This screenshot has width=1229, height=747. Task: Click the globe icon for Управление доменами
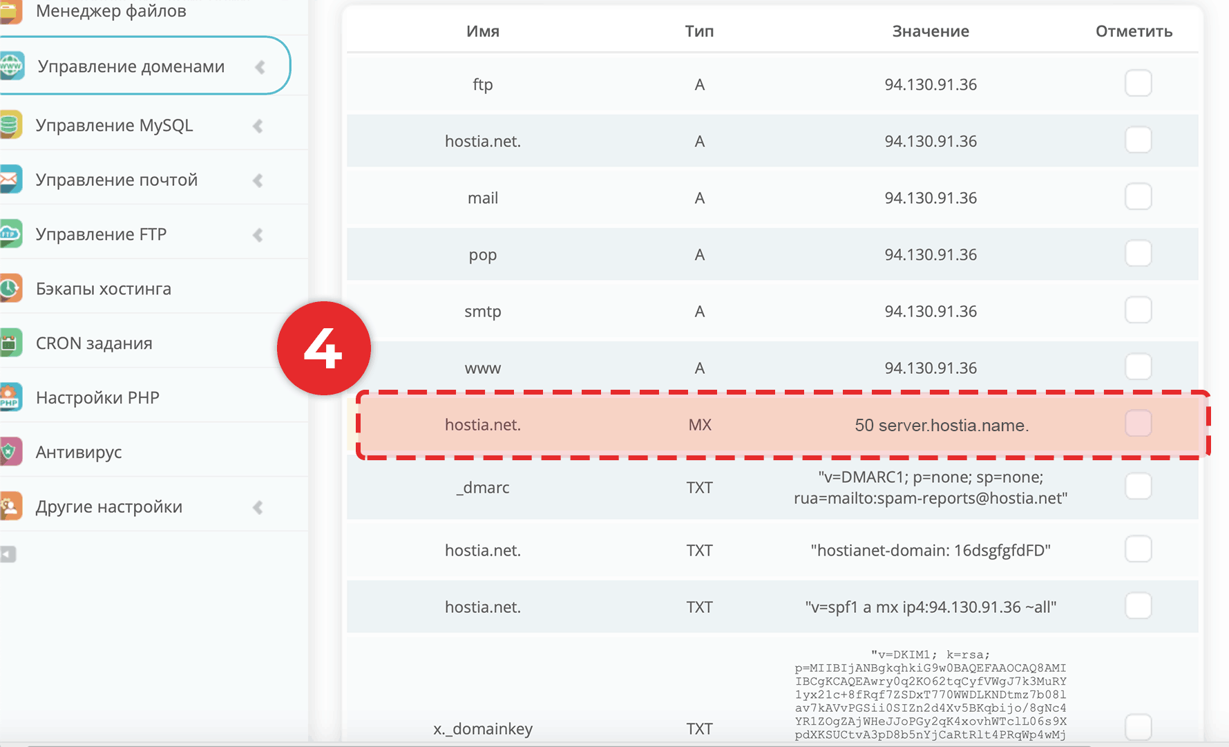(x=11, y=66)
